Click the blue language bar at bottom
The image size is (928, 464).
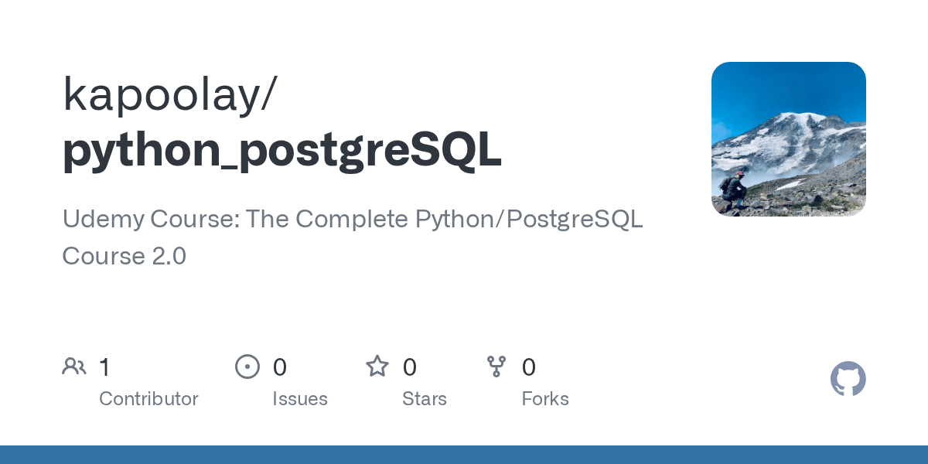tap(464, 455)
